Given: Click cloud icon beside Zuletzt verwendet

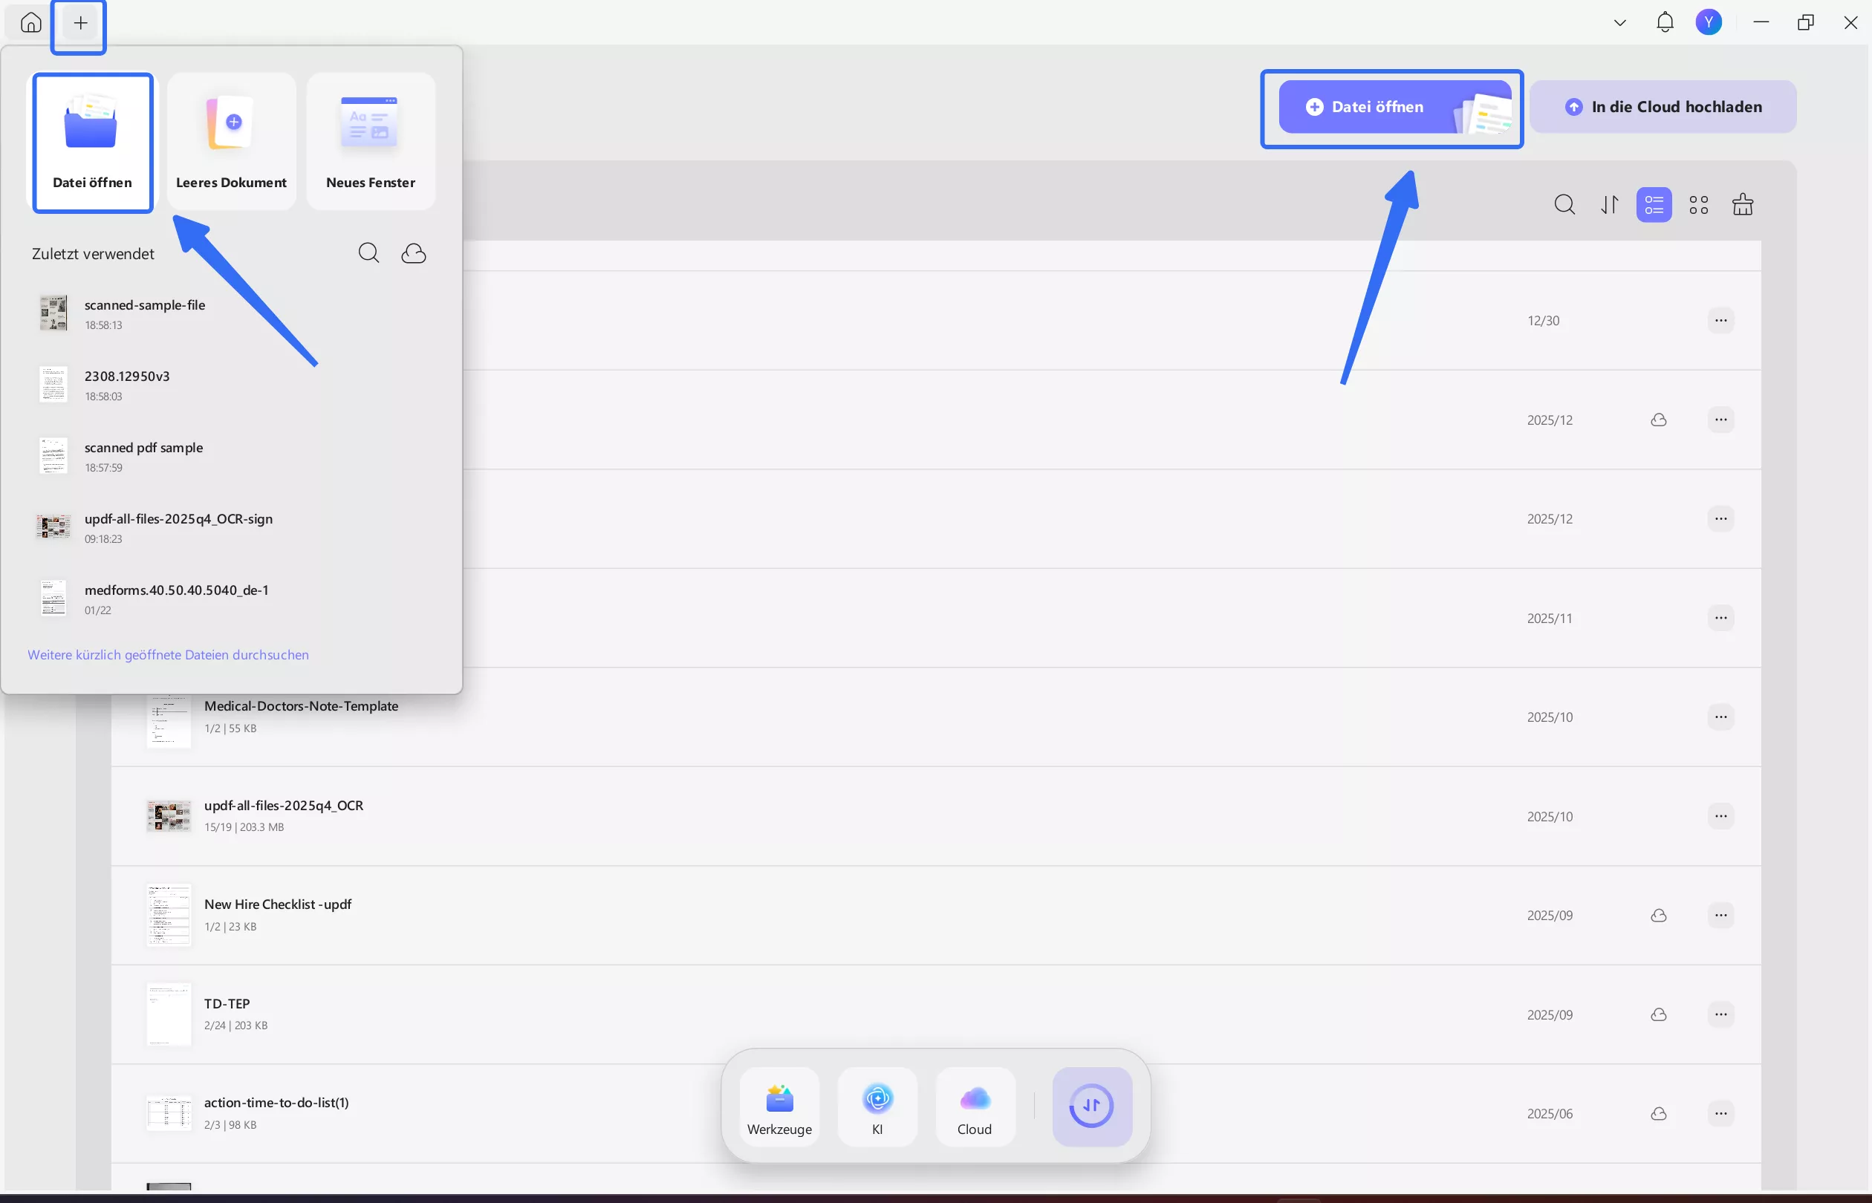Looking at the screenshot, I should [413, 253].
